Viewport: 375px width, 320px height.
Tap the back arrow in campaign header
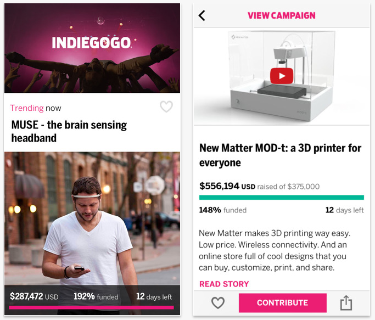[x=202, y=16]
